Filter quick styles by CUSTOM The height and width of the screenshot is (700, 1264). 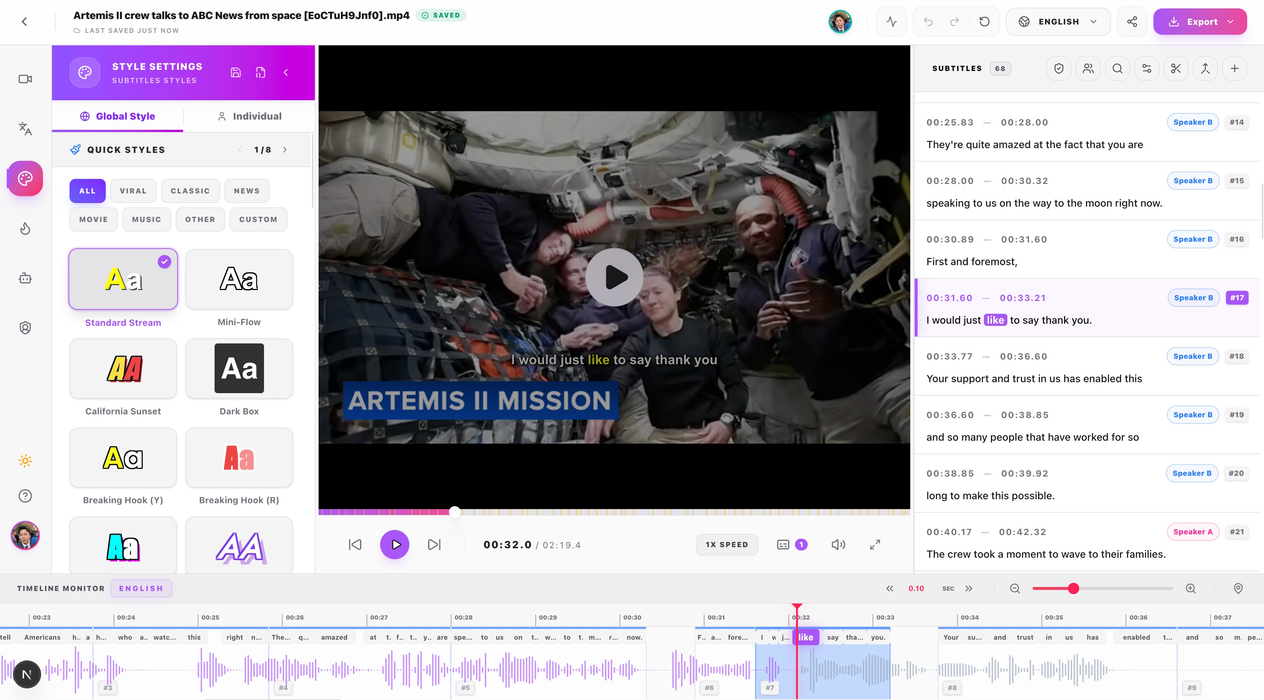259,219
